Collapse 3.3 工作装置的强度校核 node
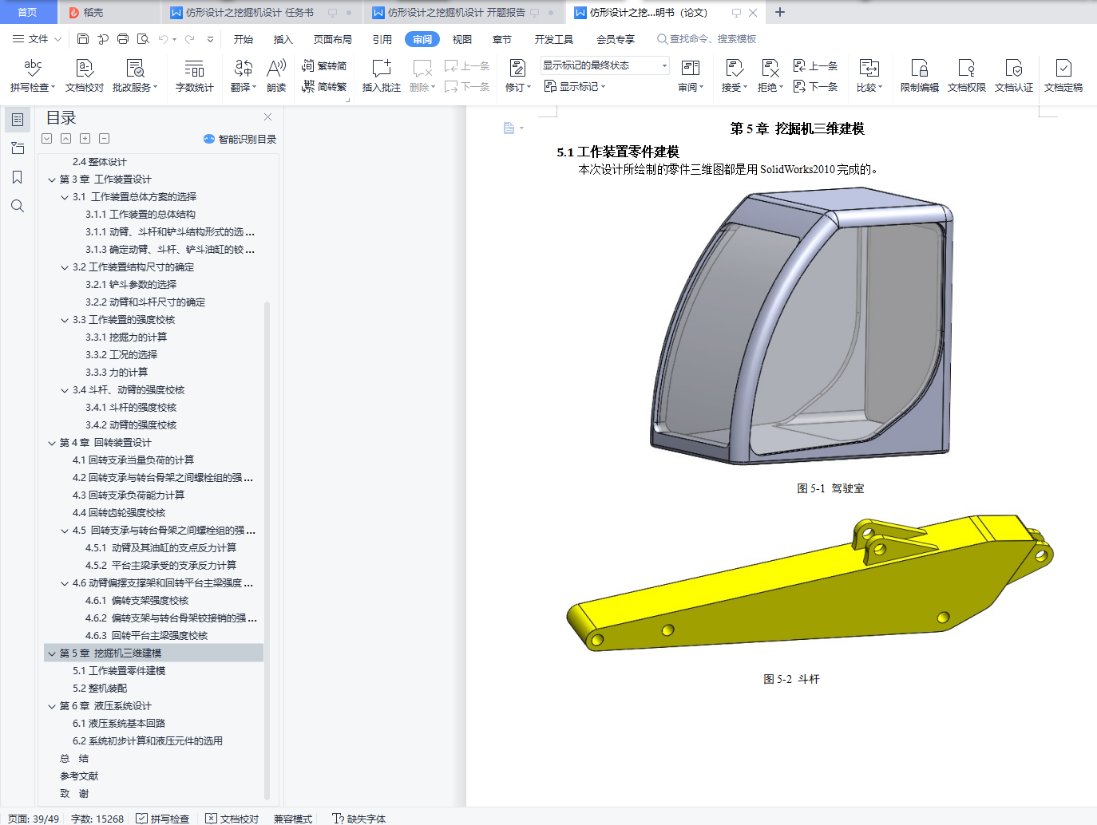1097x825 pixels. [x=65, y=320]
